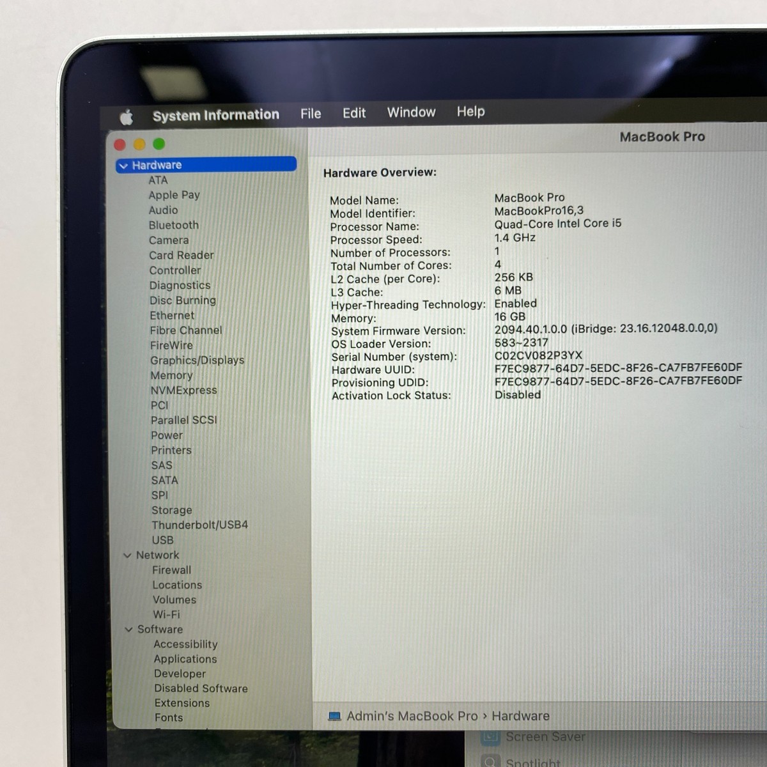The height and width of the screenshot is (767, 767).
Task: Collapse the Network section chevron
Action: [x=127, y=555]
